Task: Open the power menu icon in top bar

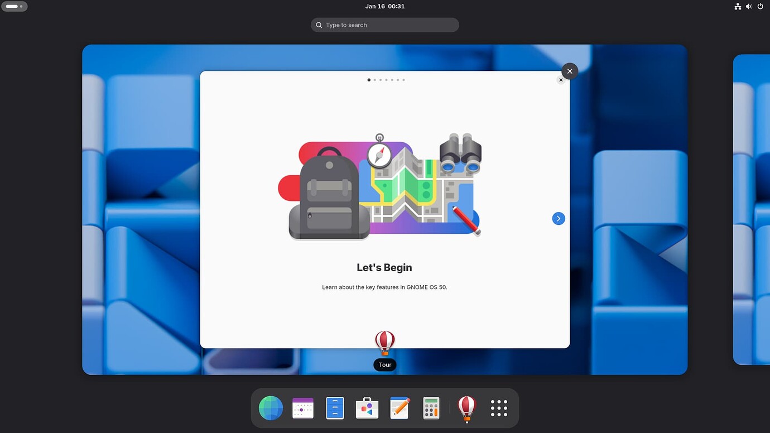Action: [760, 7]
